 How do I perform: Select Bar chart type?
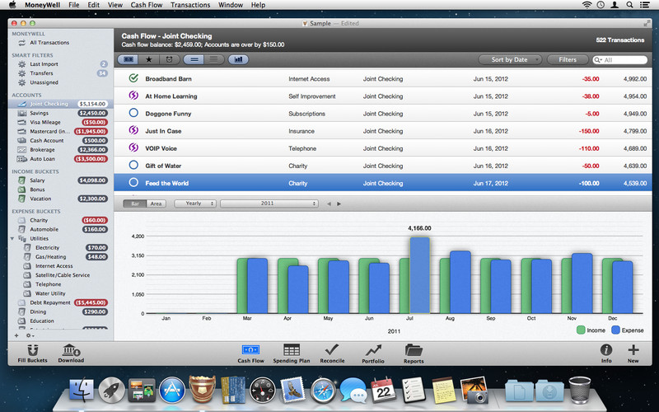pos(135,204)
